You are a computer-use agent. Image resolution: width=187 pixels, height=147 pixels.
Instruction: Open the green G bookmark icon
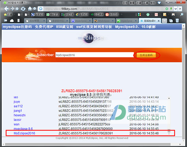(48, 15)
